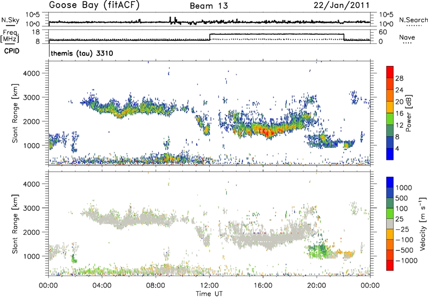Viewport: 428px width, 297px height.
Task: Click the '16:00' time tick label
Action: tap(263, 286)
